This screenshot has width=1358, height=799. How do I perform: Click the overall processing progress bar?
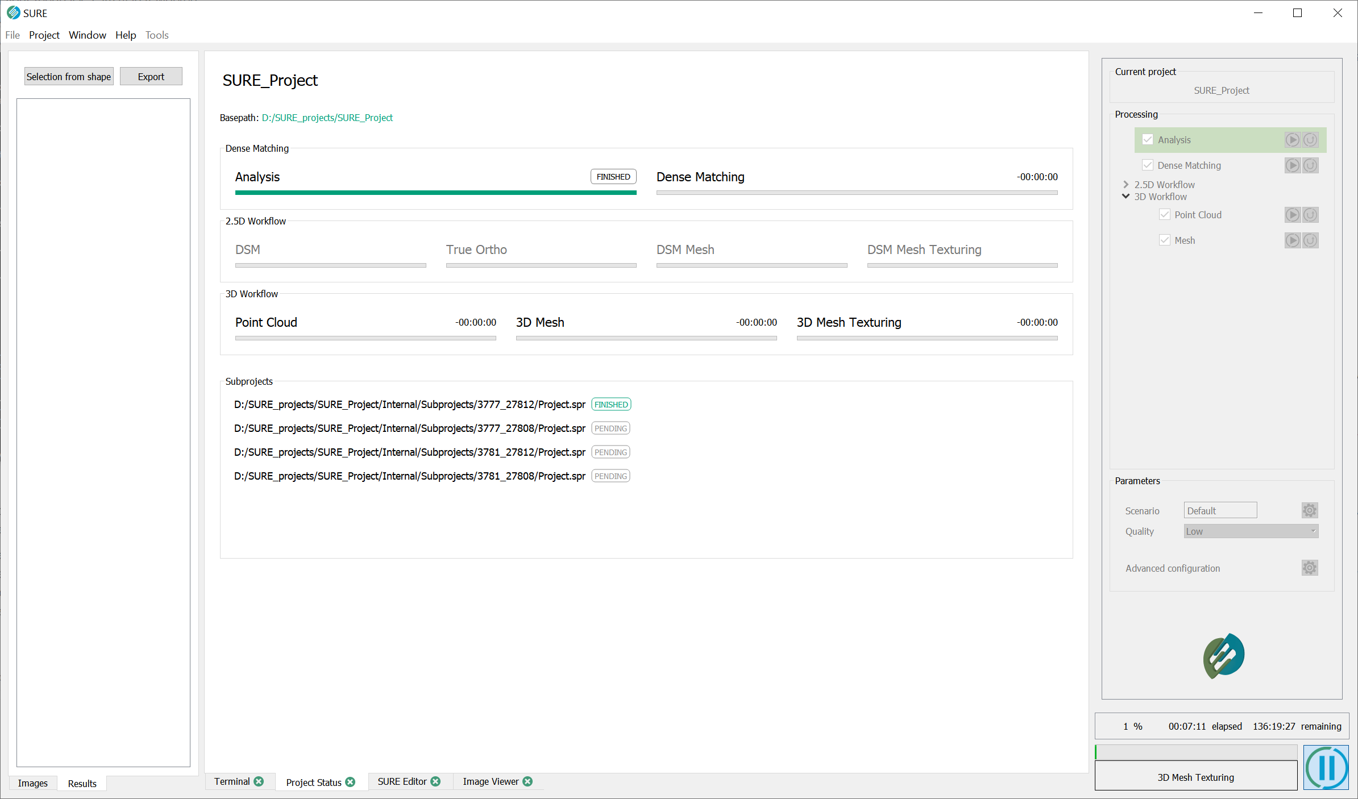1196,752
